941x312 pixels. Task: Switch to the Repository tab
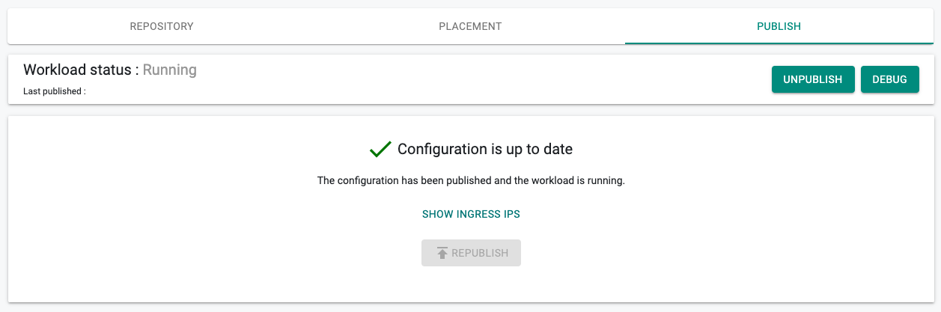(162, 26)
